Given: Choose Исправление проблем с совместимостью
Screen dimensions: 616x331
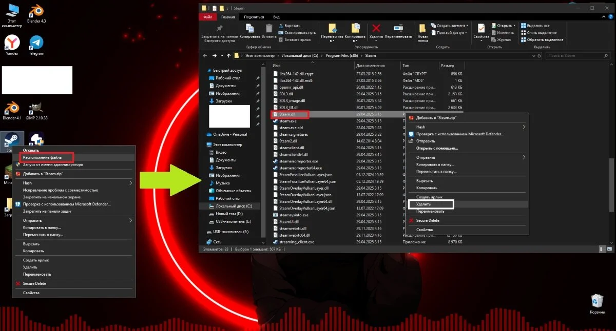Looking at the screenshot, I should tap(73, 190).
